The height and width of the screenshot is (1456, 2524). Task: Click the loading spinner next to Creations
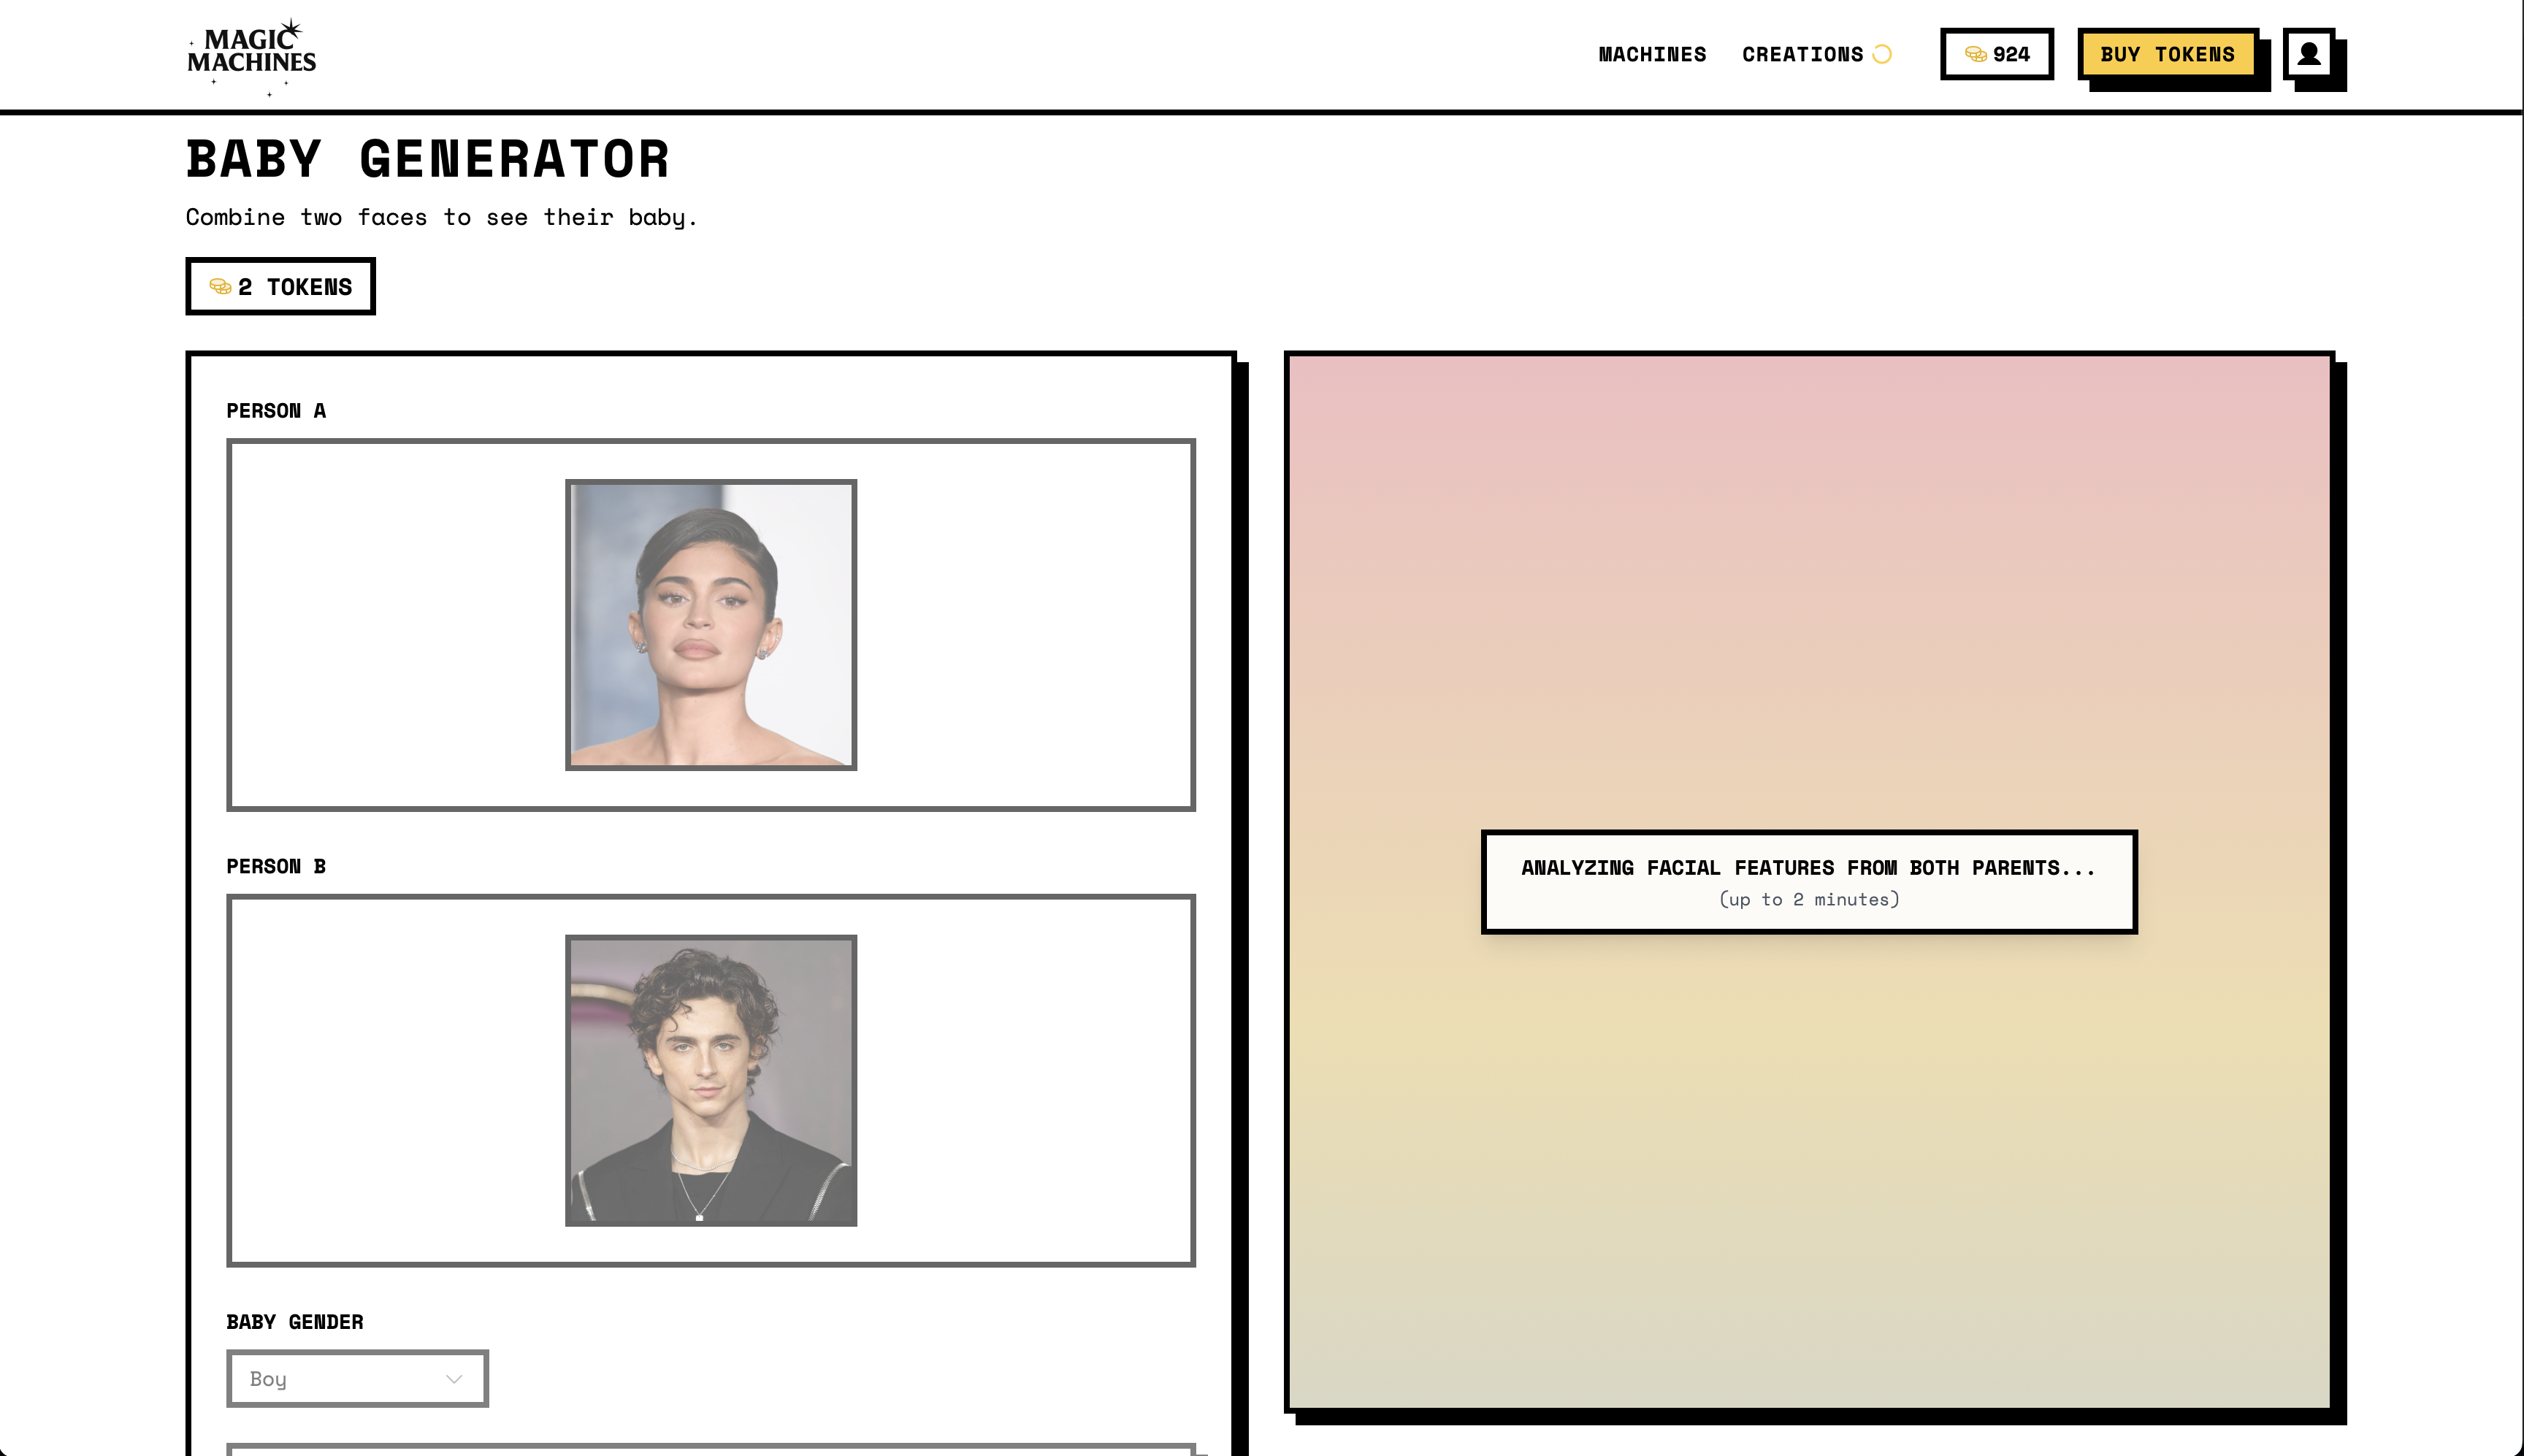point(1882,54)
